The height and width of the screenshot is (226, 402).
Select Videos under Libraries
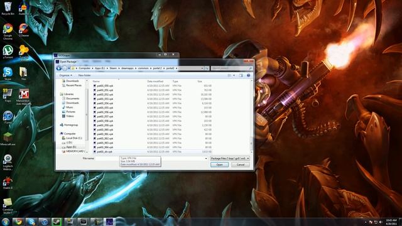tap(68, 116)
